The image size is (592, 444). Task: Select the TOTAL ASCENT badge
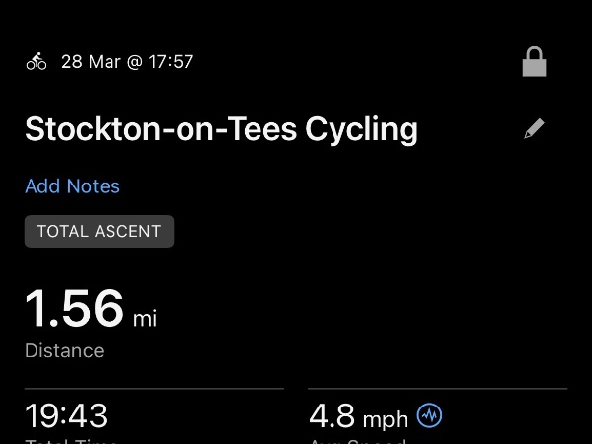(x=99, y=232)
